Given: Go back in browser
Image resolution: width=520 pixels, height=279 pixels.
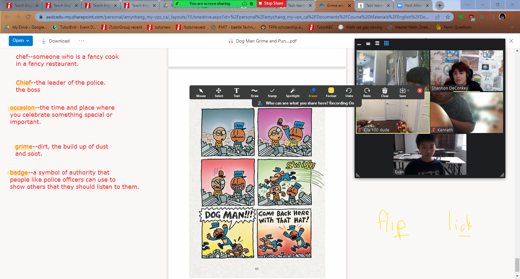Looking at the screenshot, I should click(x=7, y=17).
